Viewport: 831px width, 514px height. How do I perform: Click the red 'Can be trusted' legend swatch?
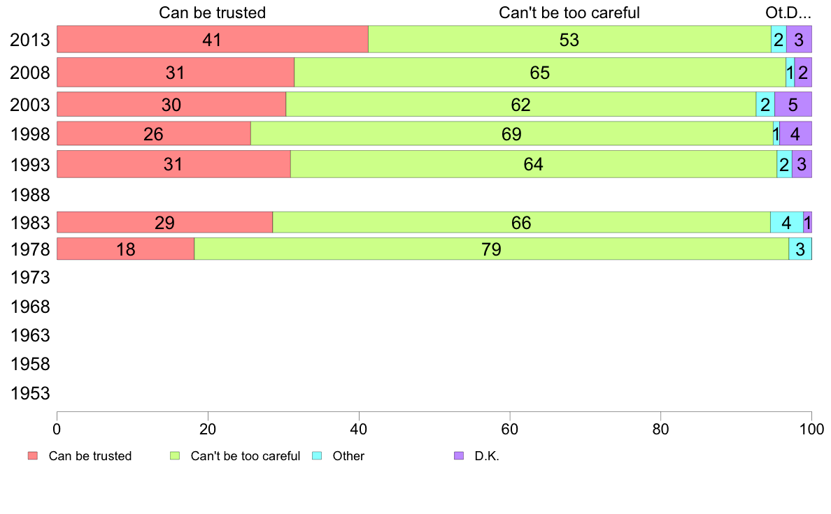pyautogui.click(x=32, y=456)
